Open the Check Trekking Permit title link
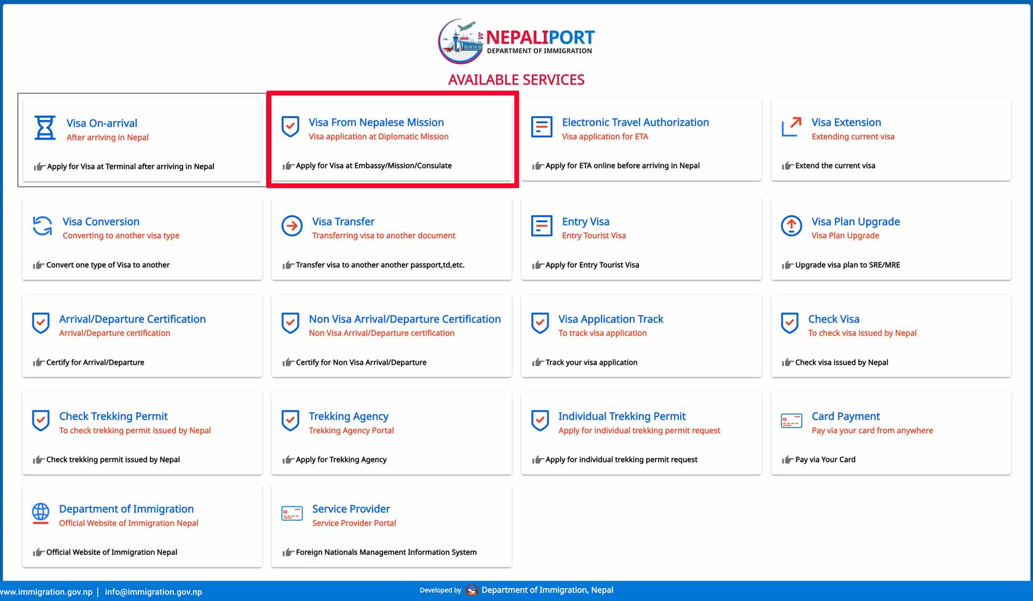The image size is (1033, 601). [113, 416]
